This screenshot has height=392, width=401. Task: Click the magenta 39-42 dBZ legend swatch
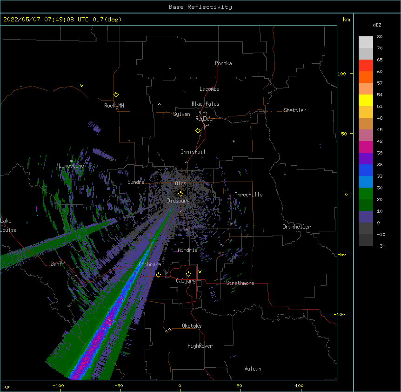[366, 147]
